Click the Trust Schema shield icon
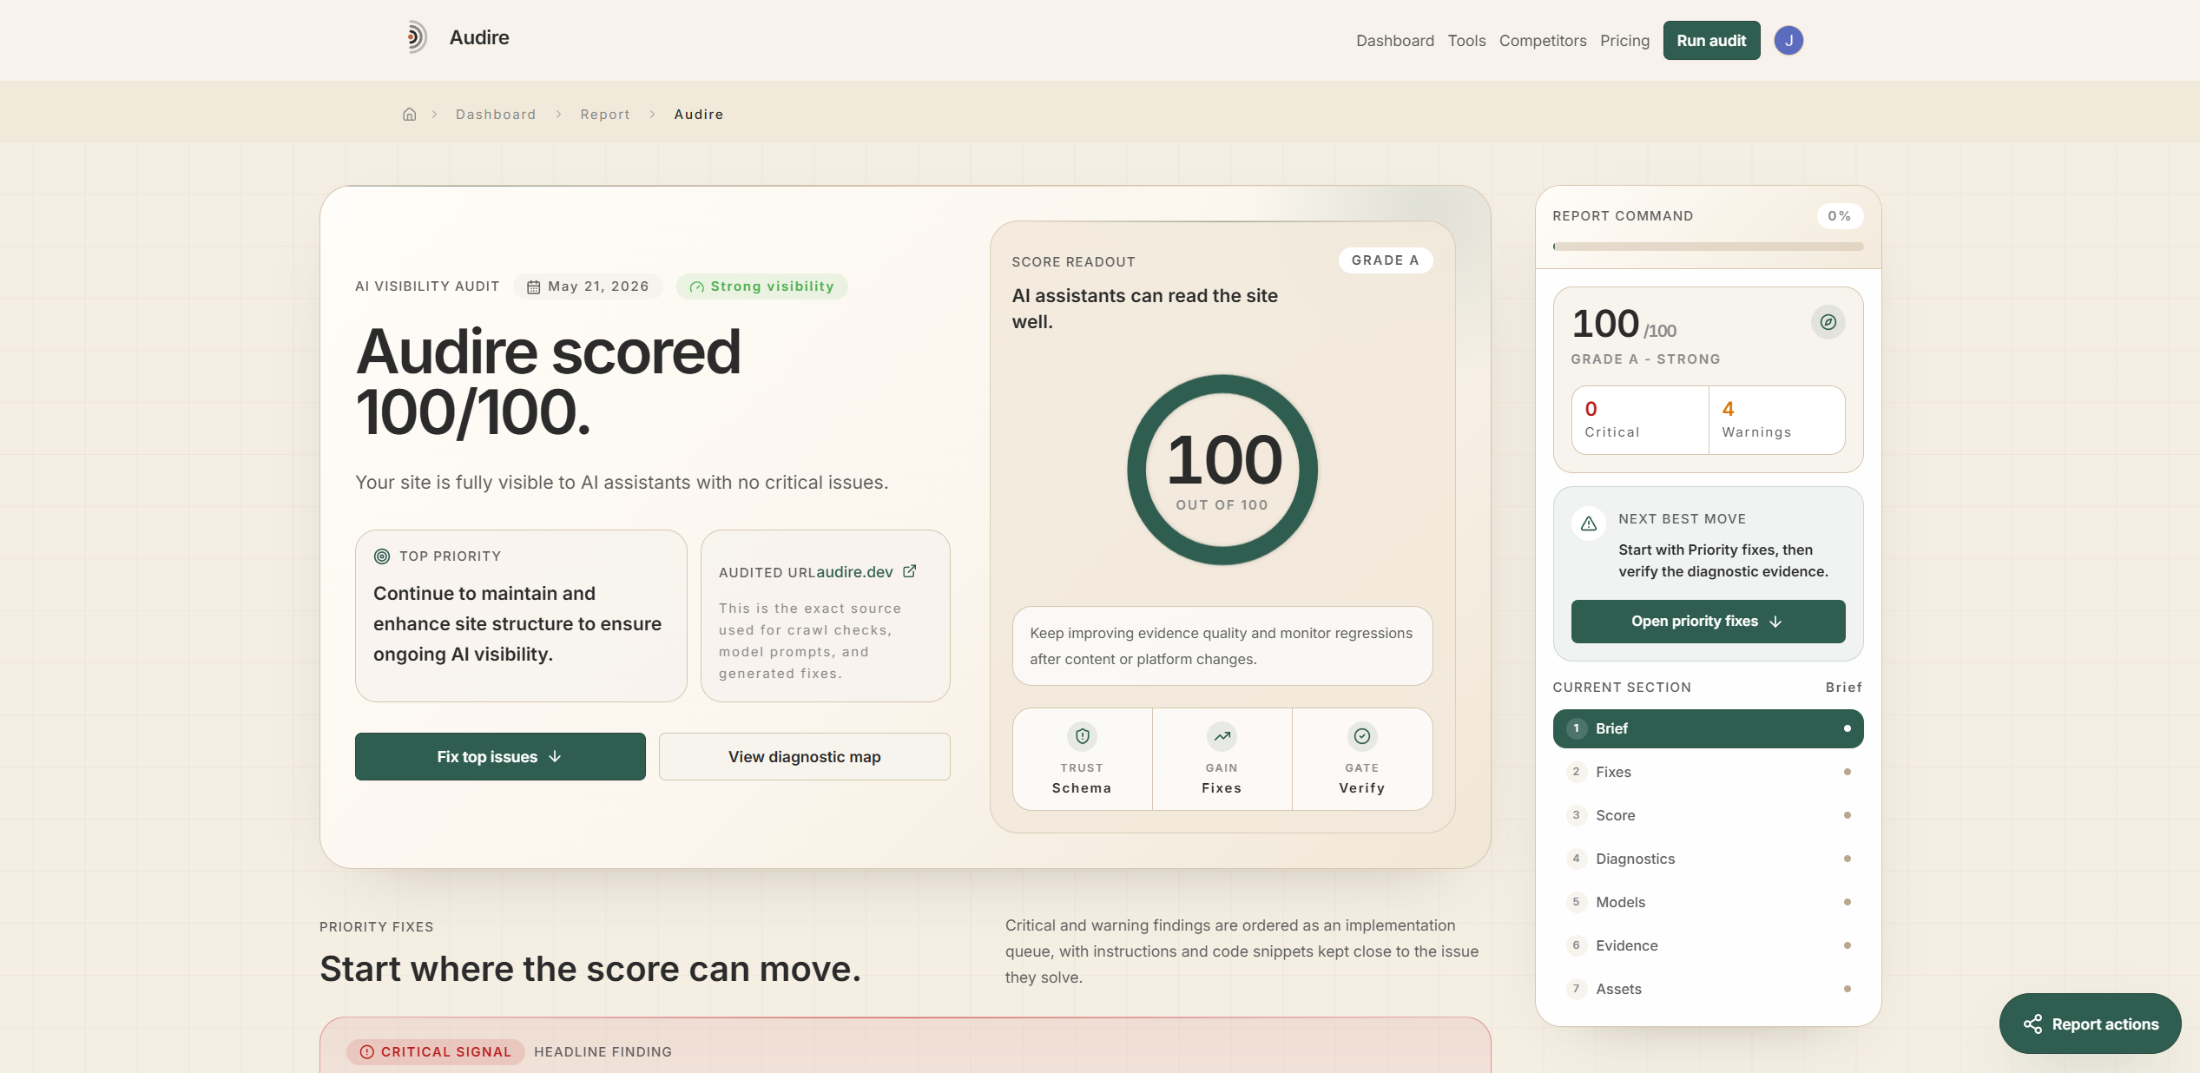This screenshot has width=2200, height=1073. tap(1083, 736)
